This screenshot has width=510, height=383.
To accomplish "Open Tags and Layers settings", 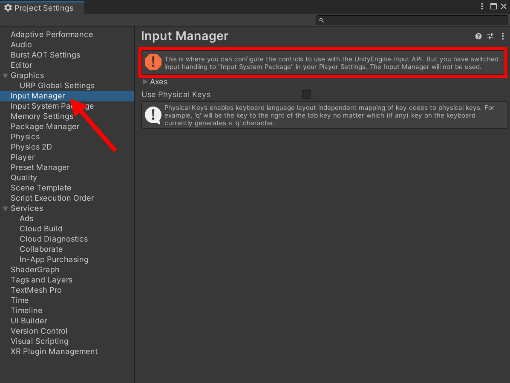I will [x=42, y=280].
